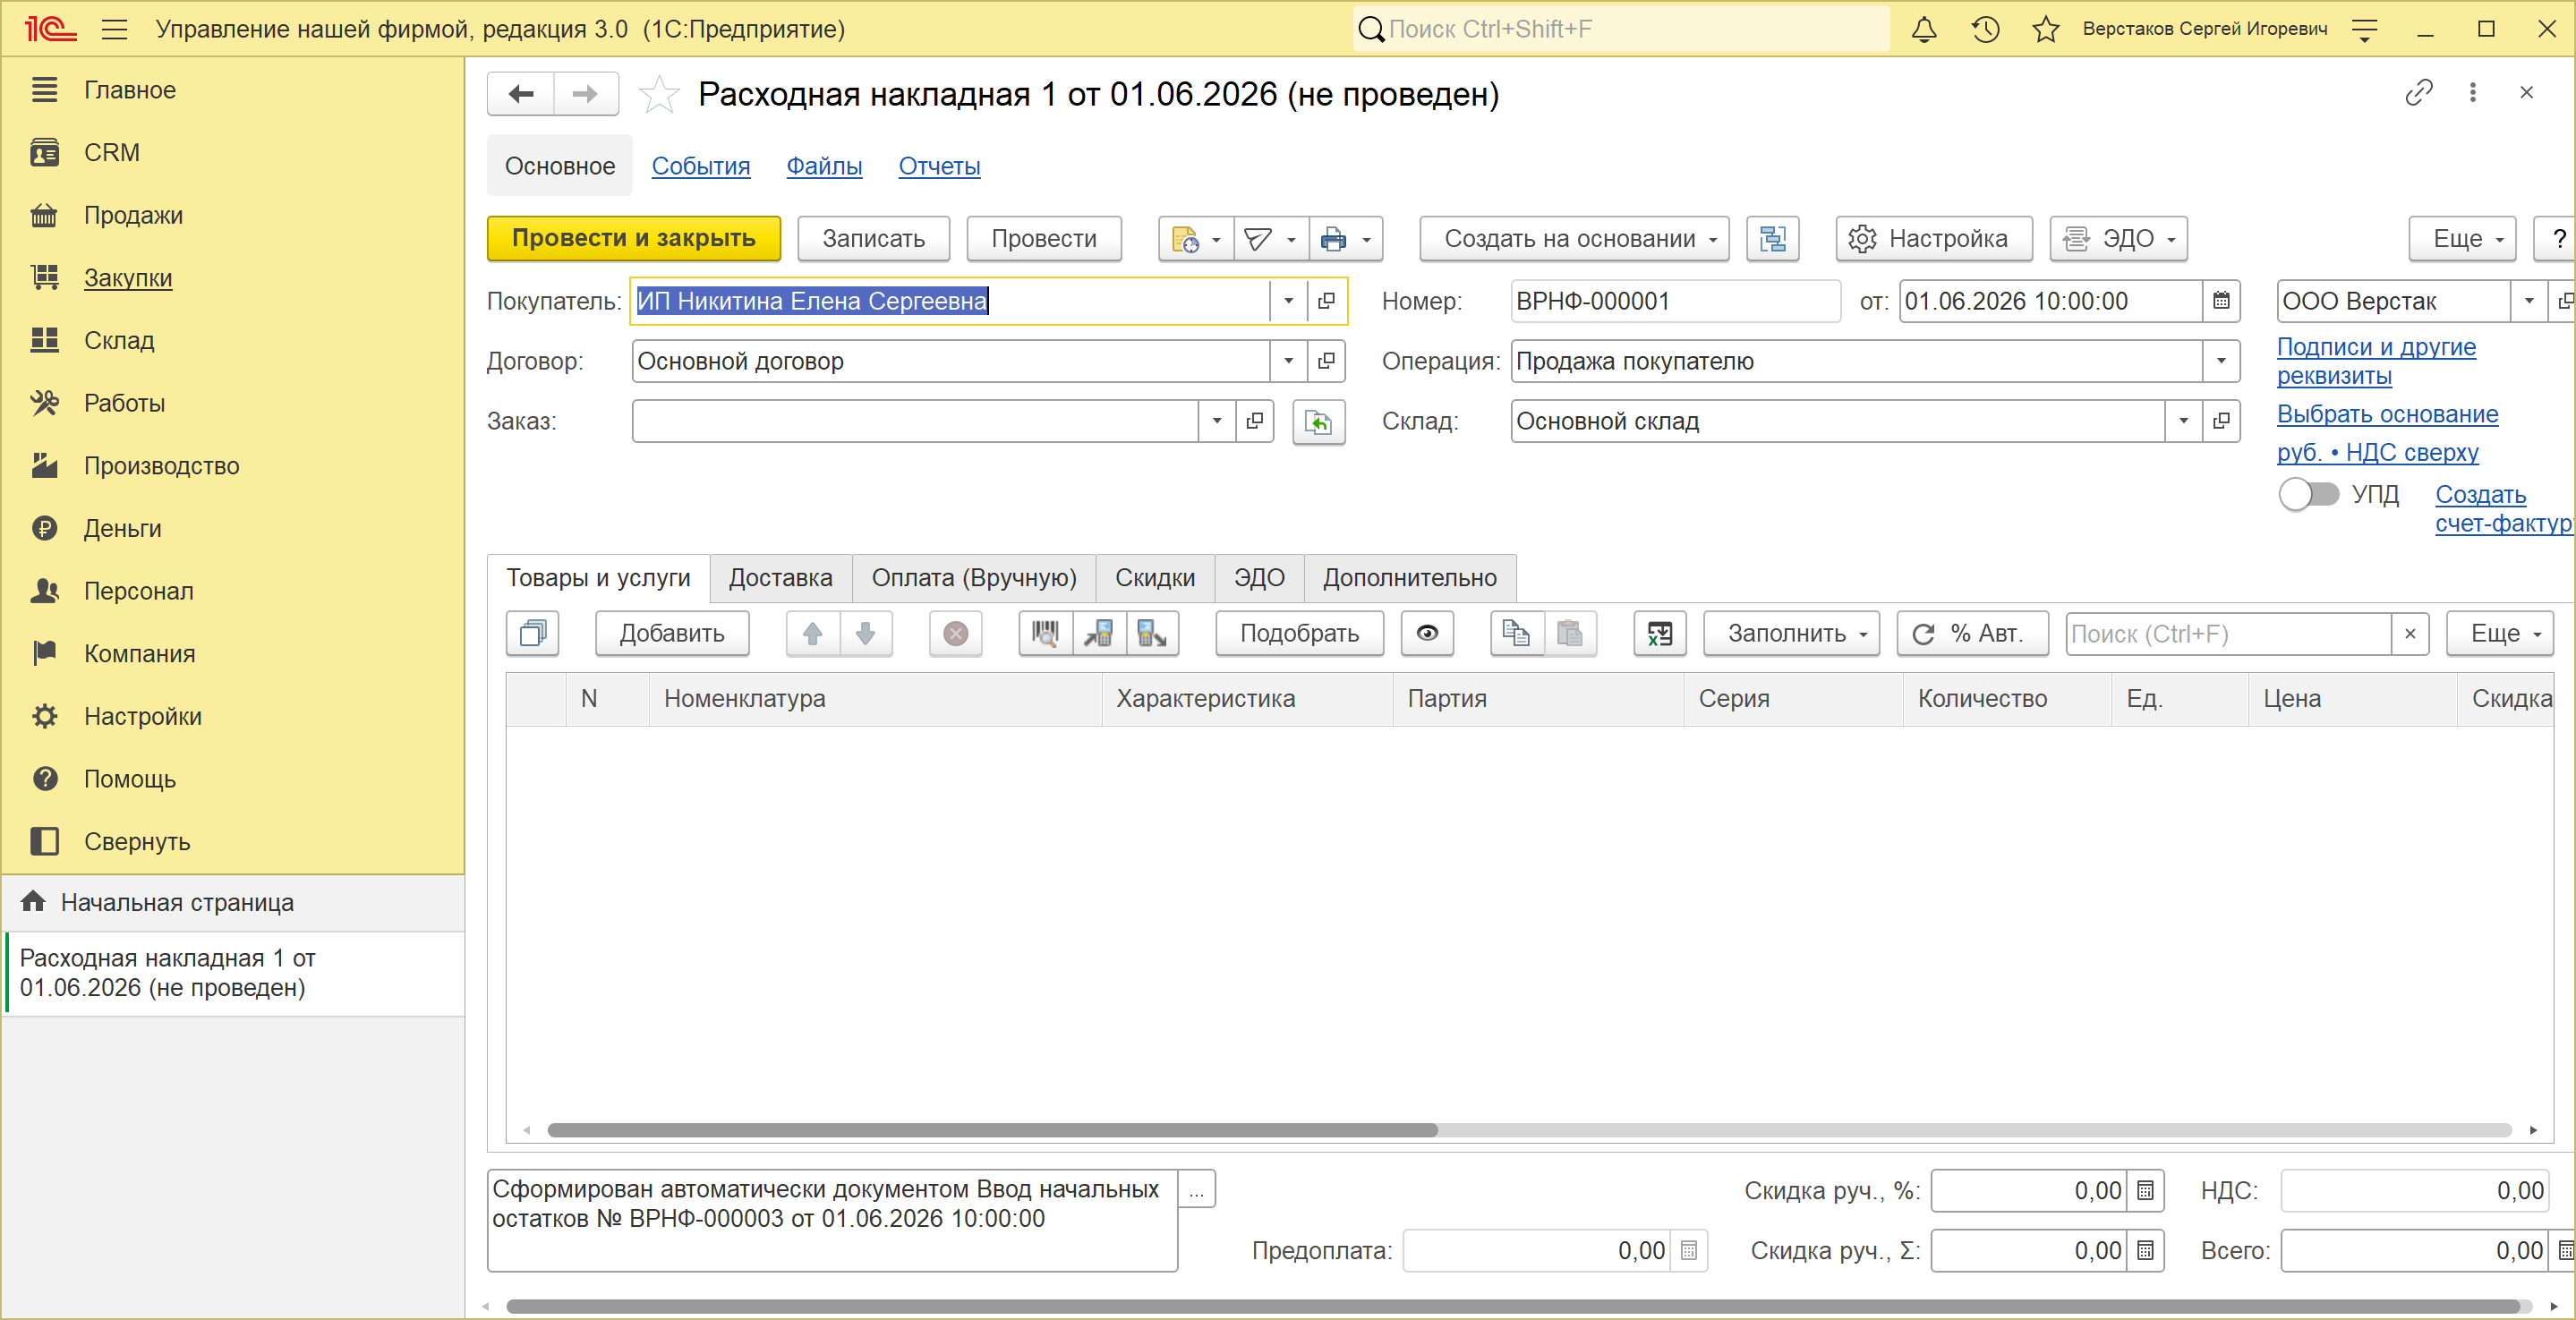Click the Добавить row button

click(672, 634)
